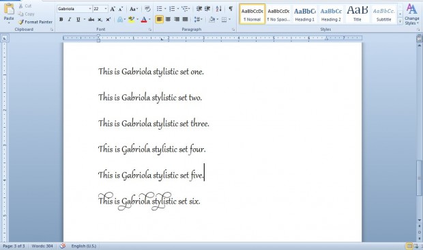Apply the Heading 1 style
This screenshot has width=423, height=250.
305,14
